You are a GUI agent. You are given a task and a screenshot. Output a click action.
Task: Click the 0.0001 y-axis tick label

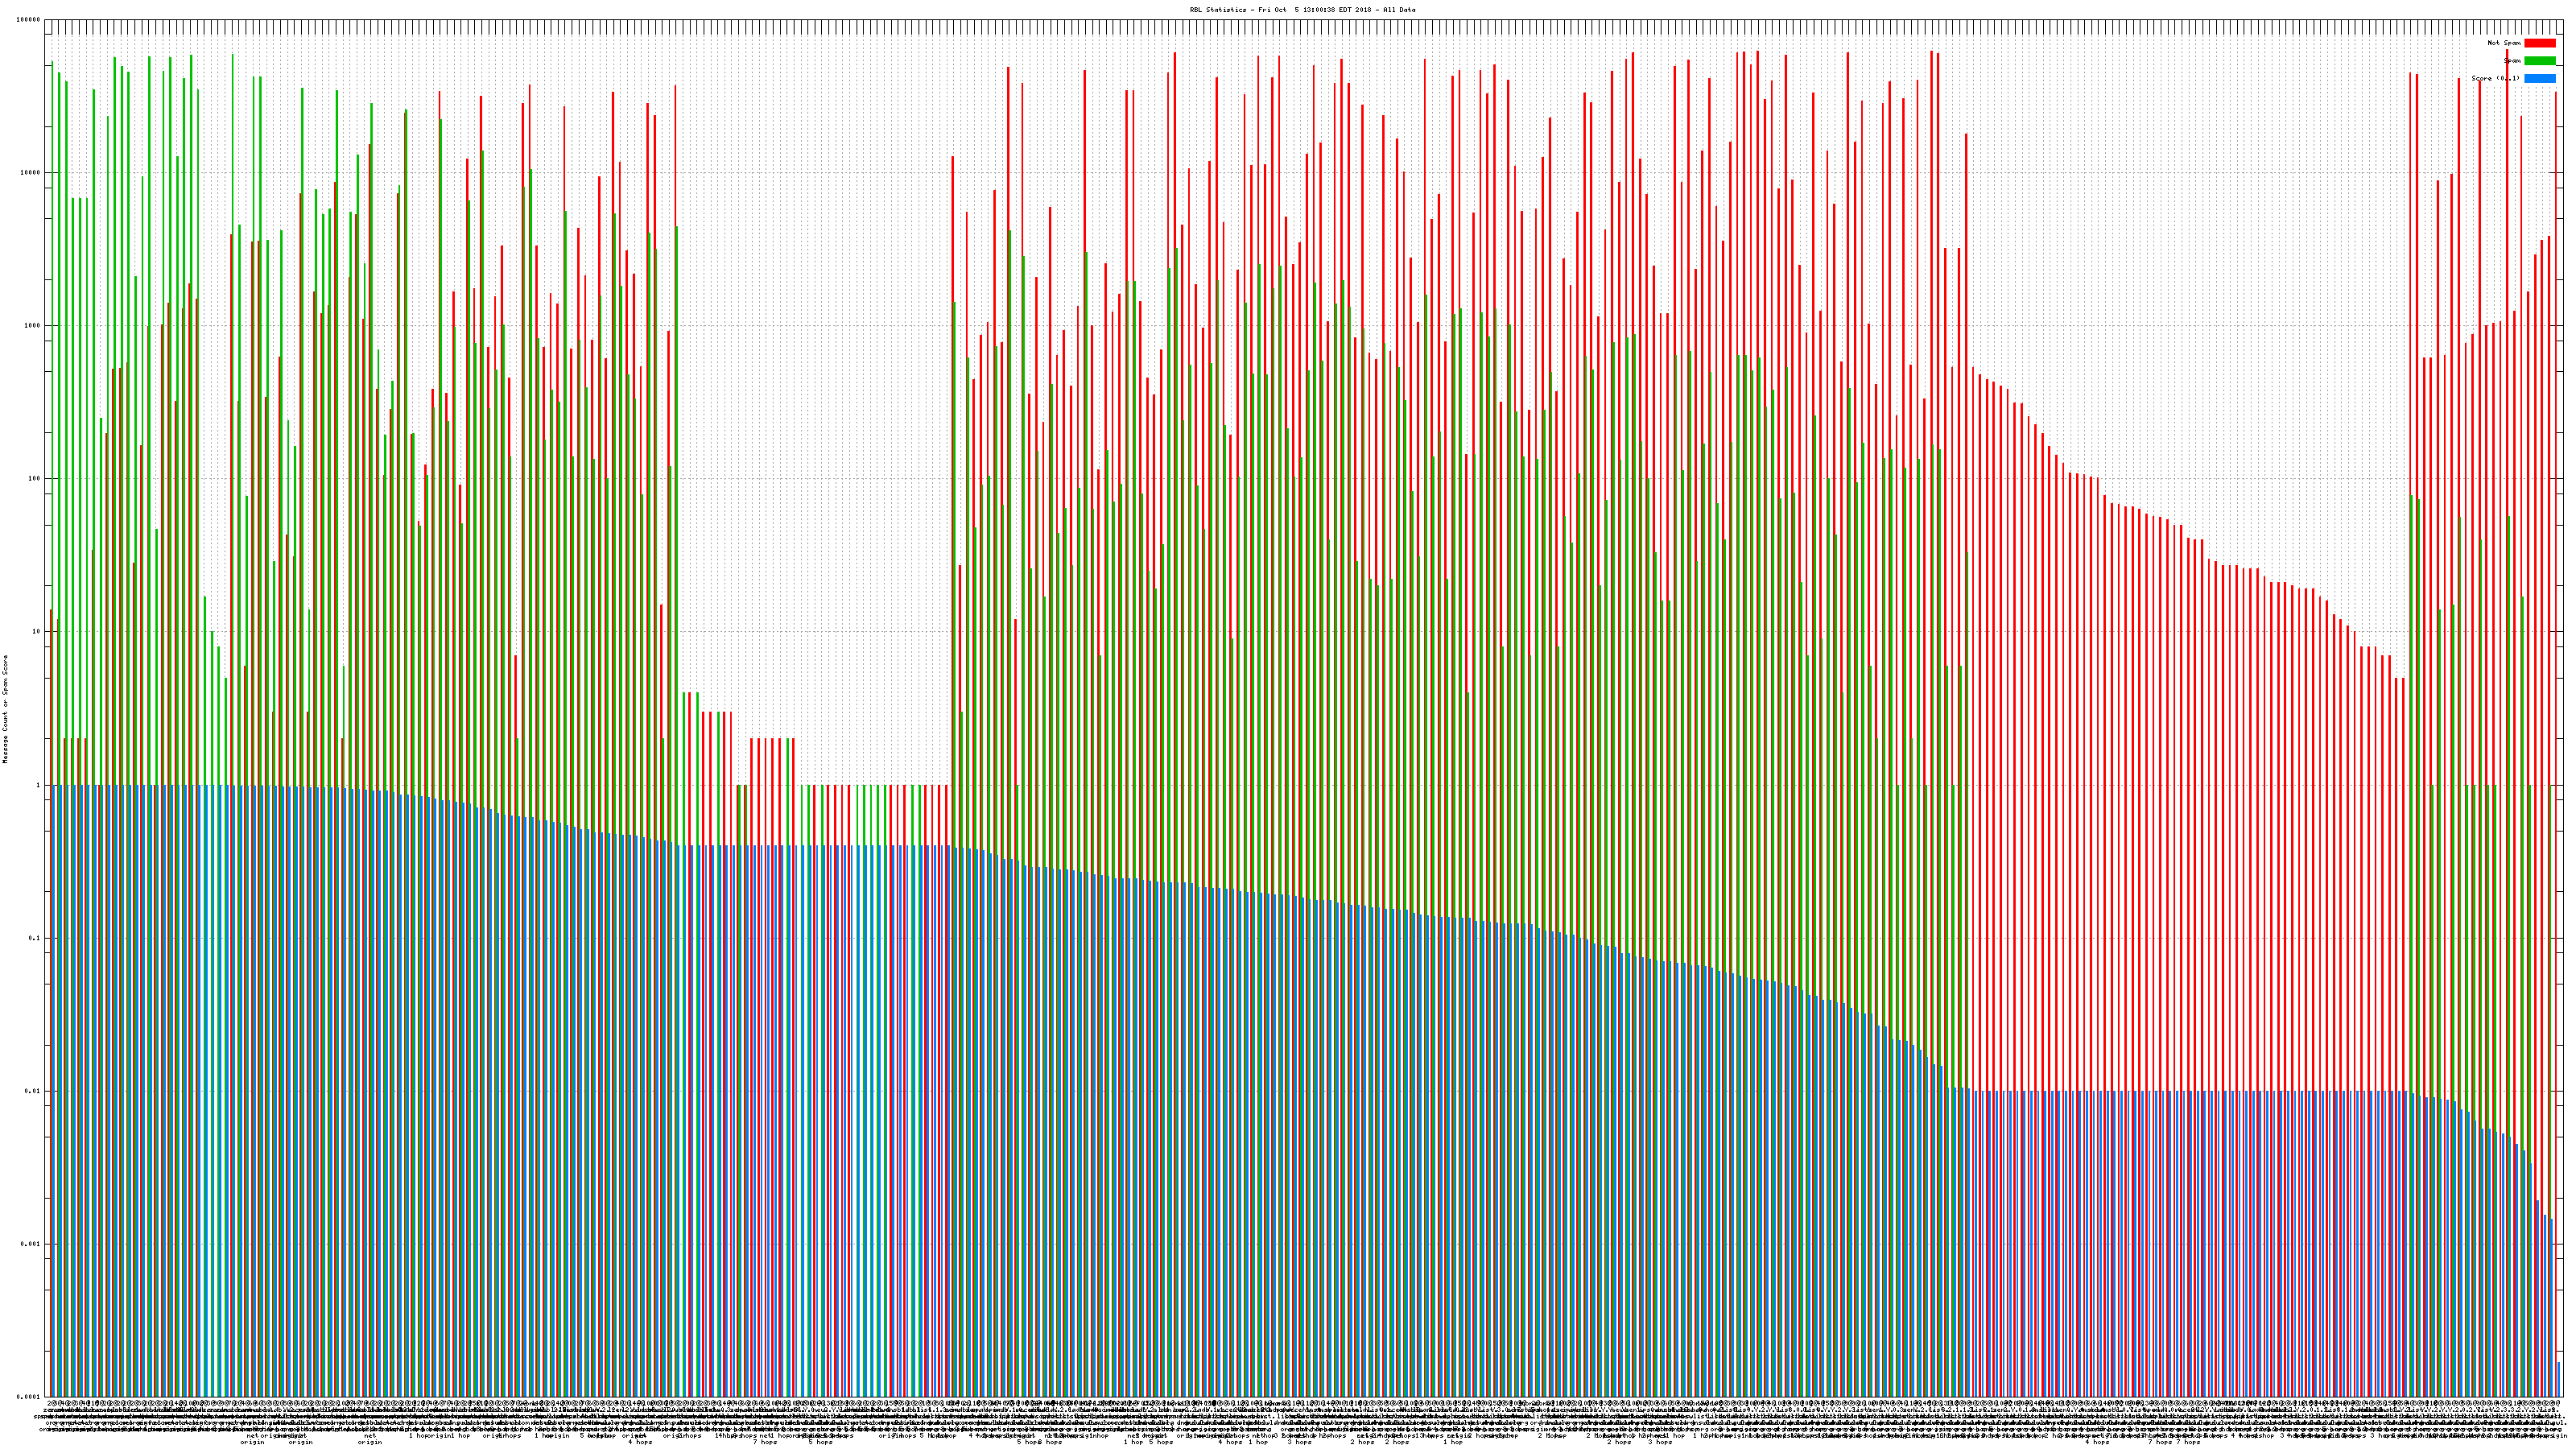[x=29, y=1397]
